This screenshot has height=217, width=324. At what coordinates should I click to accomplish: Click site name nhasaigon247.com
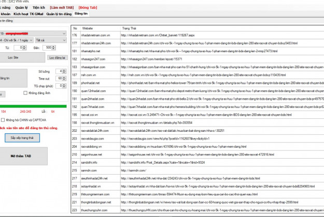pyautogui.click(x=93, y=59)
